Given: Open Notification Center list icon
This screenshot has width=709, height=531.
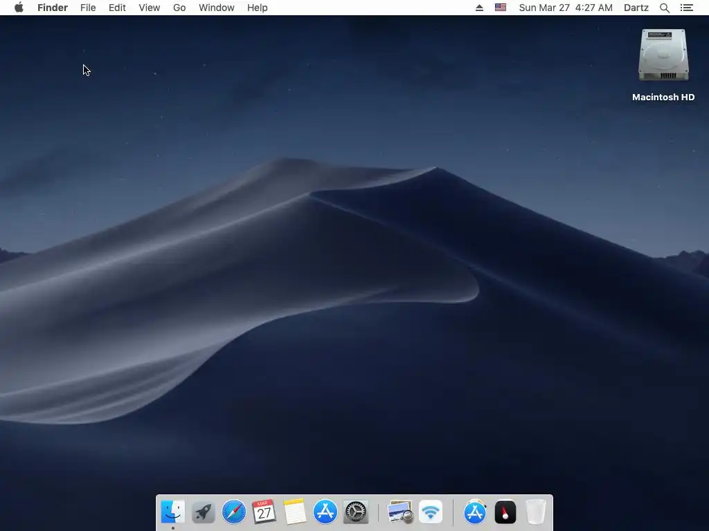Looking at the screenshot, I should [687, 8].
